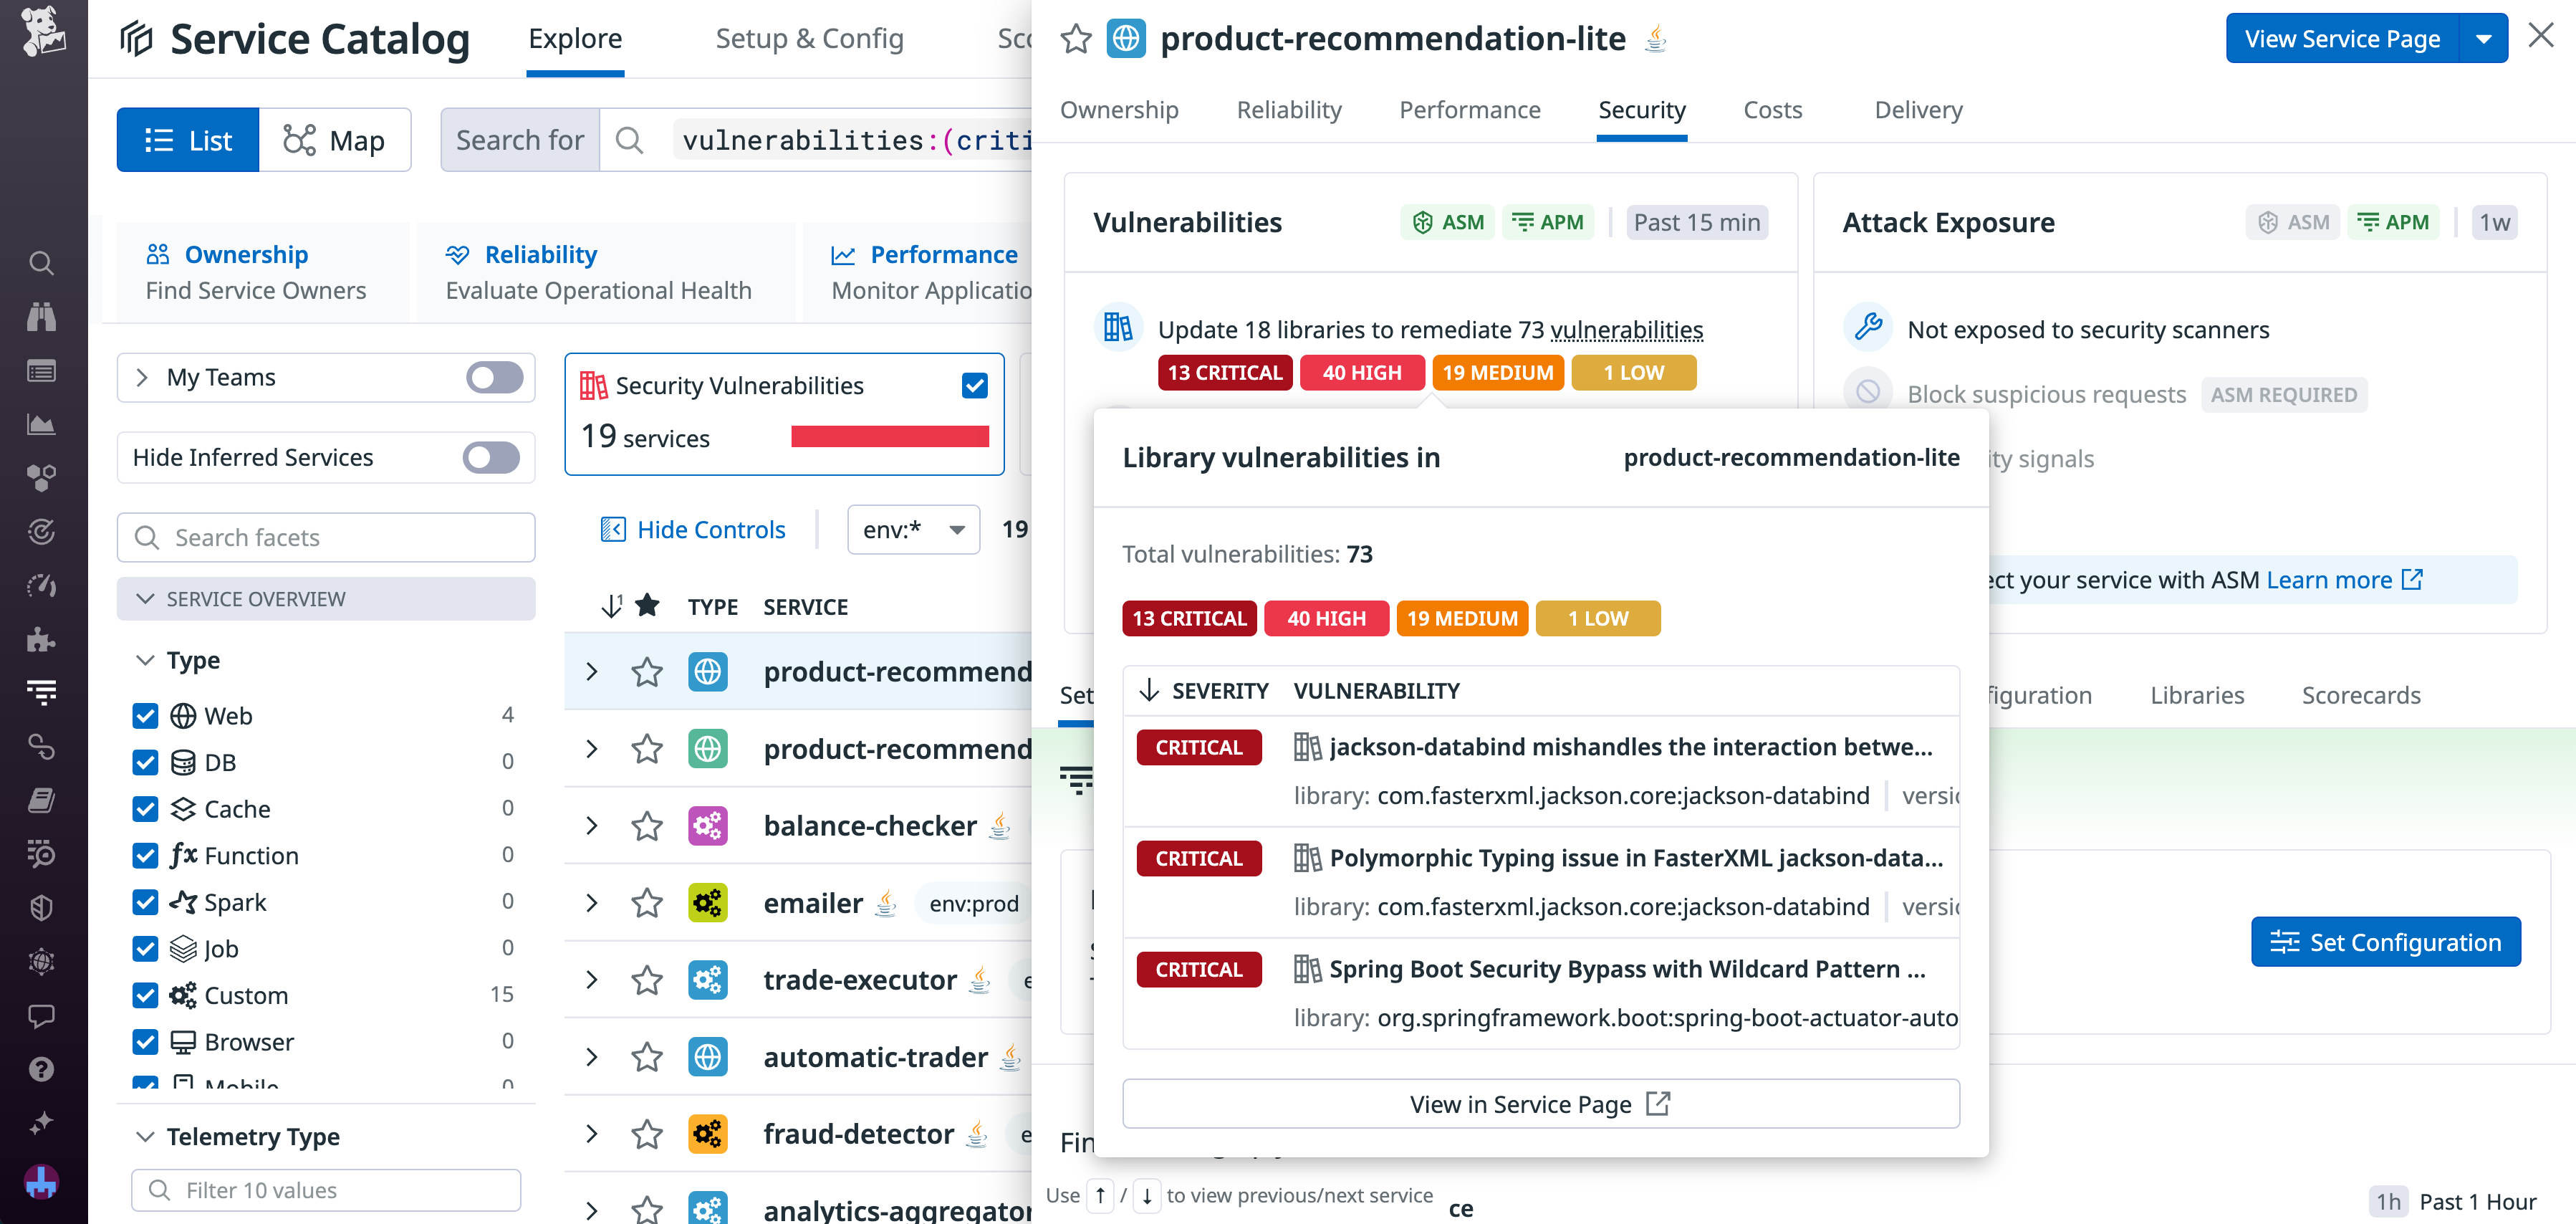This screenshot has height=1224, width=2576.
Task: Switch to the Costs tab
Action: click(x=1772, y=110)
